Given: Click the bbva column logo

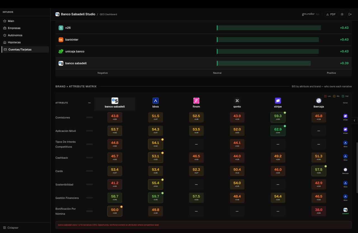Looking at the screenshot, I should (156, 101).
